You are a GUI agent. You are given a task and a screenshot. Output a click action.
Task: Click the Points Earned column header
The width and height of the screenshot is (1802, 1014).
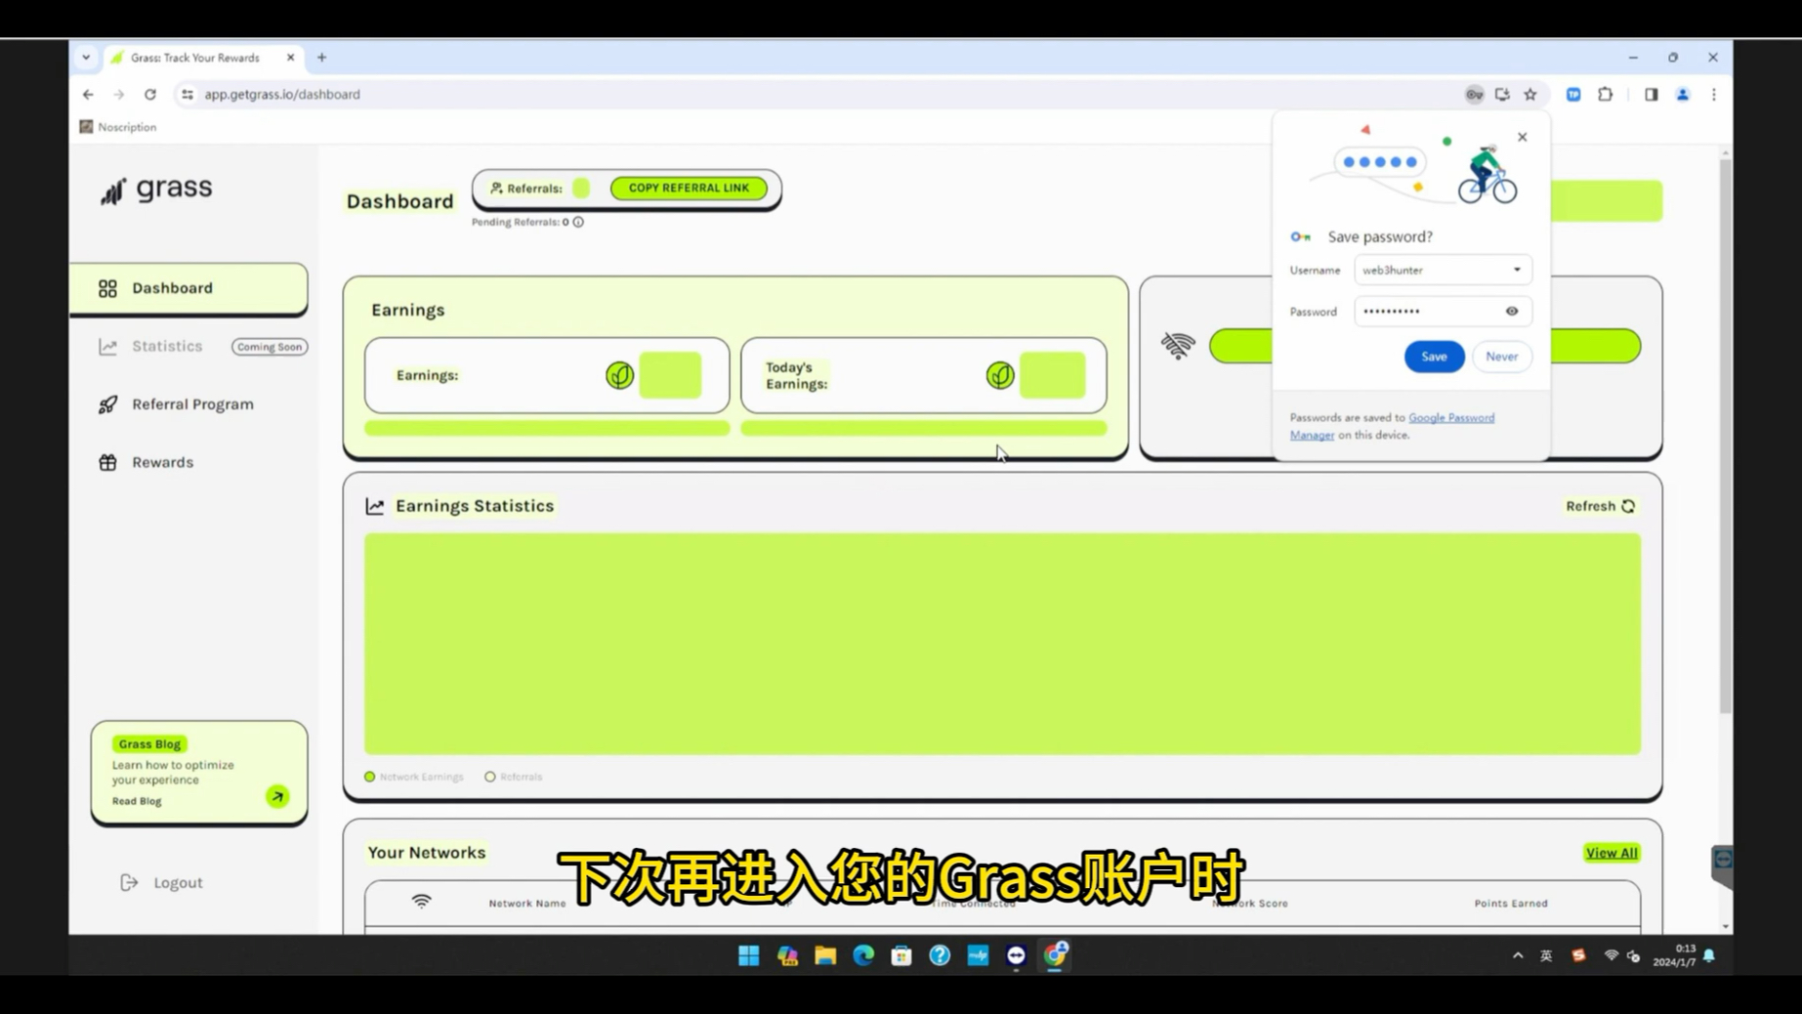coord(1510,904)
